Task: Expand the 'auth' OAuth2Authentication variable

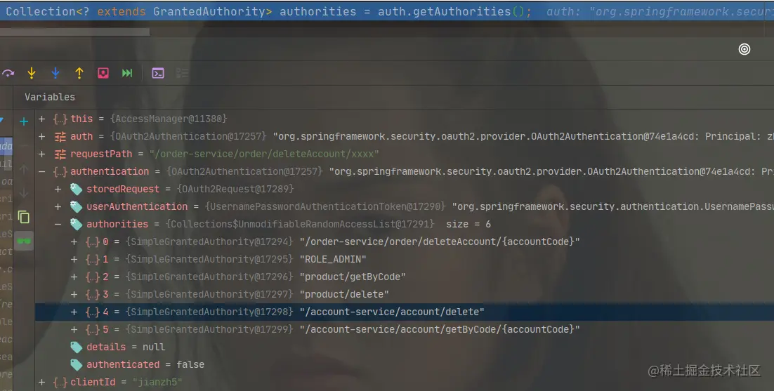Action: (42, 137)
